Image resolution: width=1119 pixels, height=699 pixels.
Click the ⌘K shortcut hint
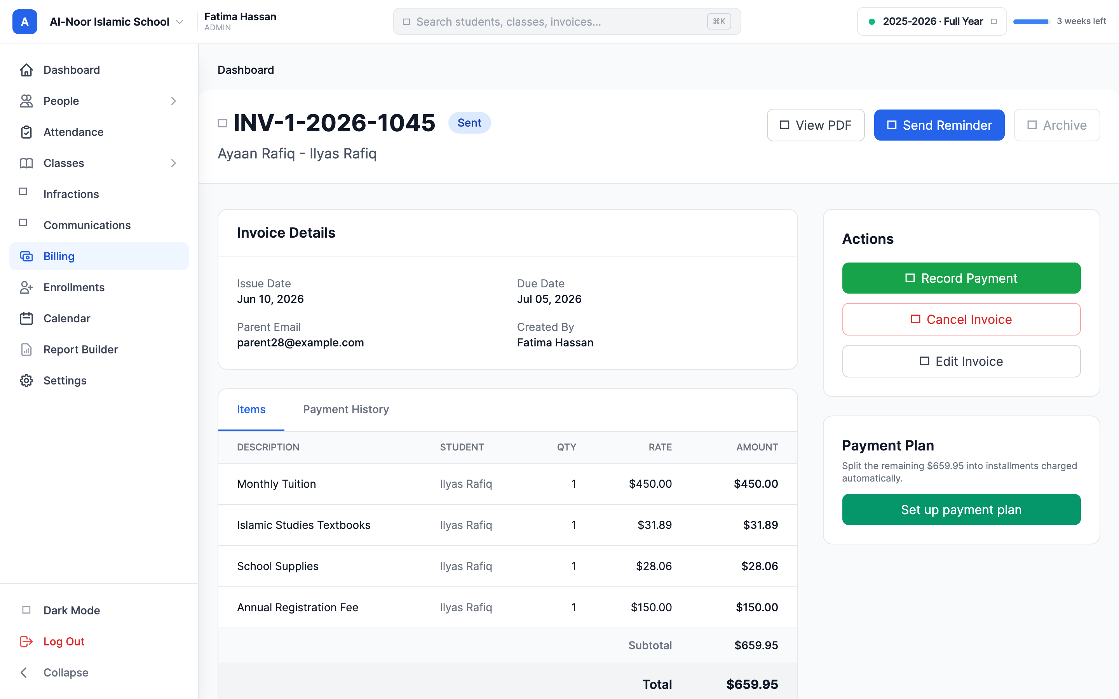(718, 21)
